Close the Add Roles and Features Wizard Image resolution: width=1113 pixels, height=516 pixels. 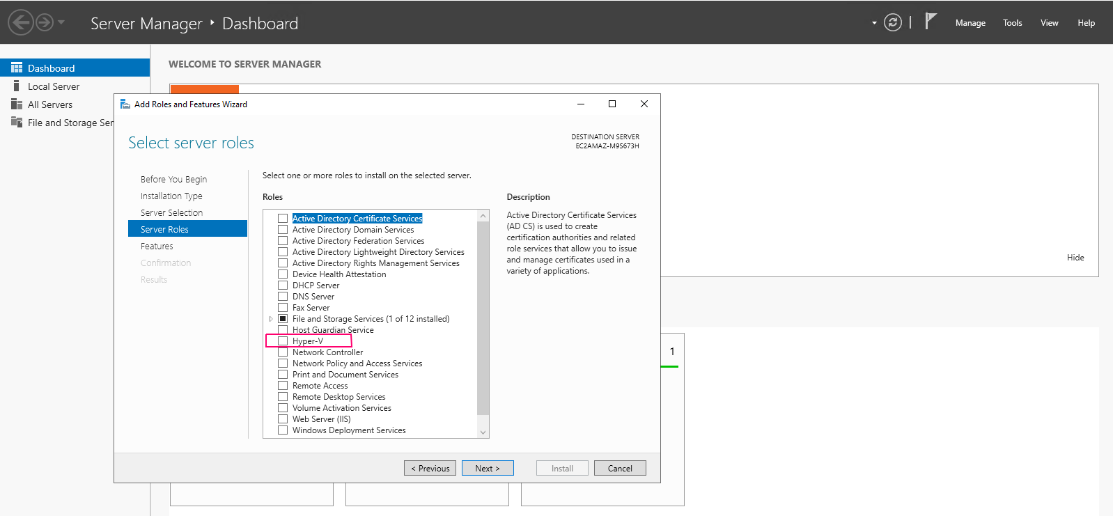(644, 104)
